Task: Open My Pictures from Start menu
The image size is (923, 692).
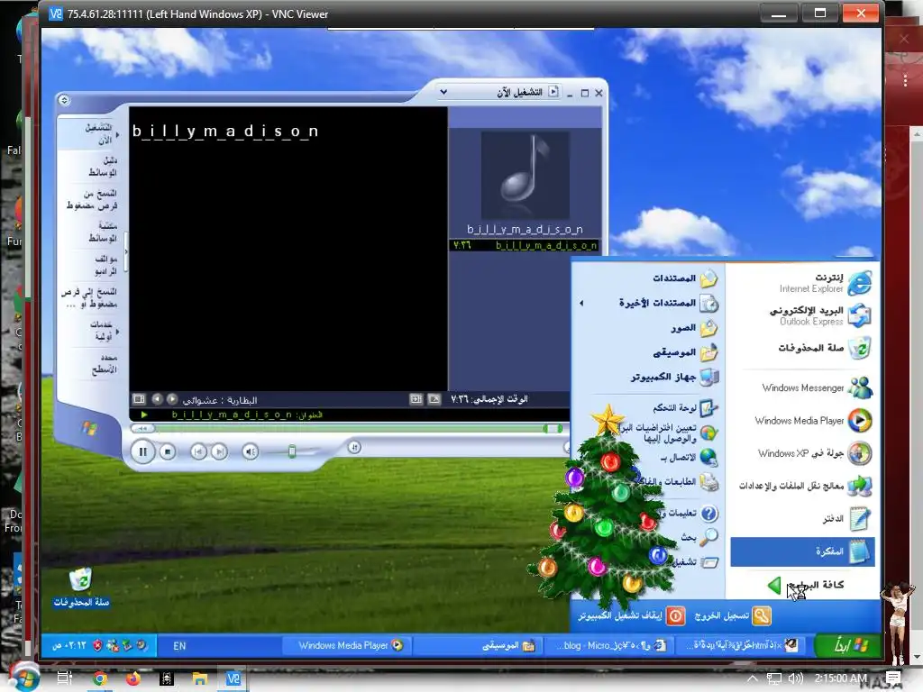Action: (693, 328)
